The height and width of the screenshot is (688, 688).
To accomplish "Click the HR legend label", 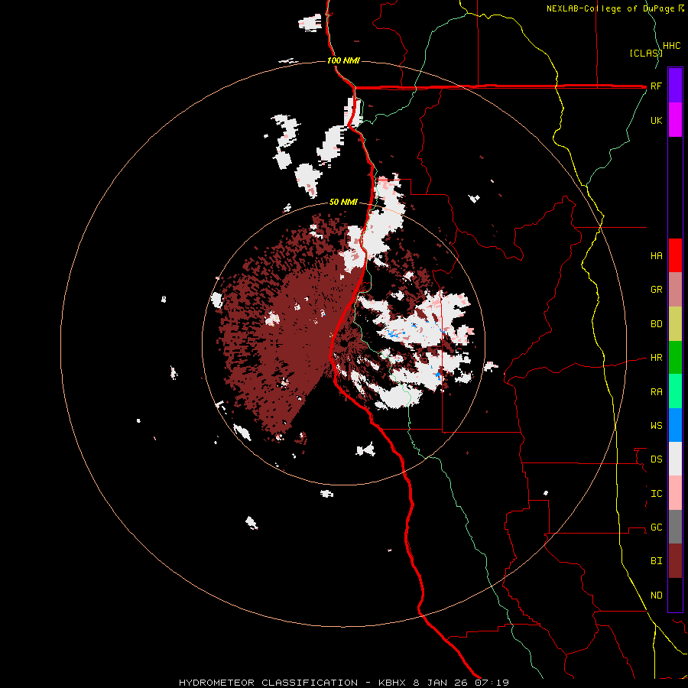I will pyautogui.click(x=657, y=358).
